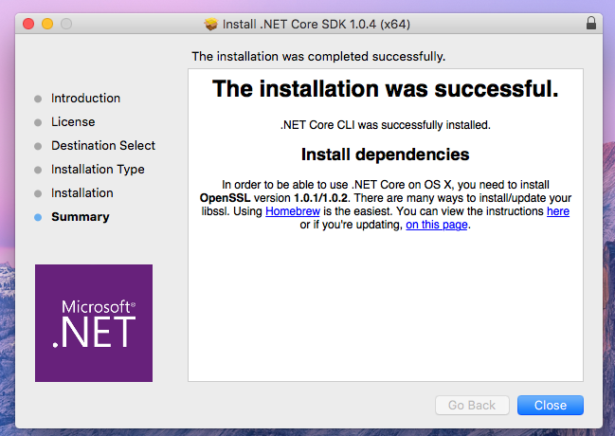Viewport: 615px width, 436px height.
Task: Open the Homebrew link
Action: click(292, 211)
